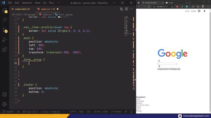Open the Search view in the activity bar

(x=5, y=20)
